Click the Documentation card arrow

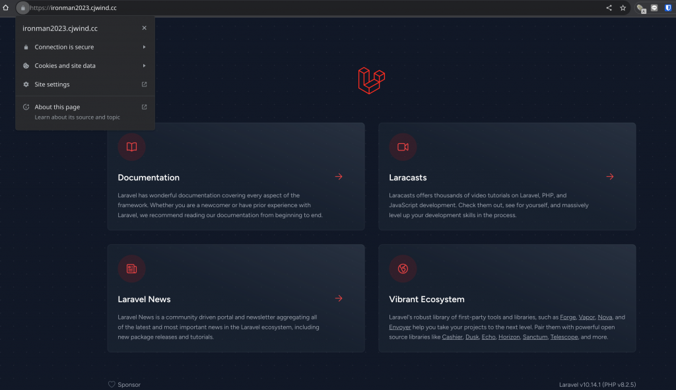point(339,177)
